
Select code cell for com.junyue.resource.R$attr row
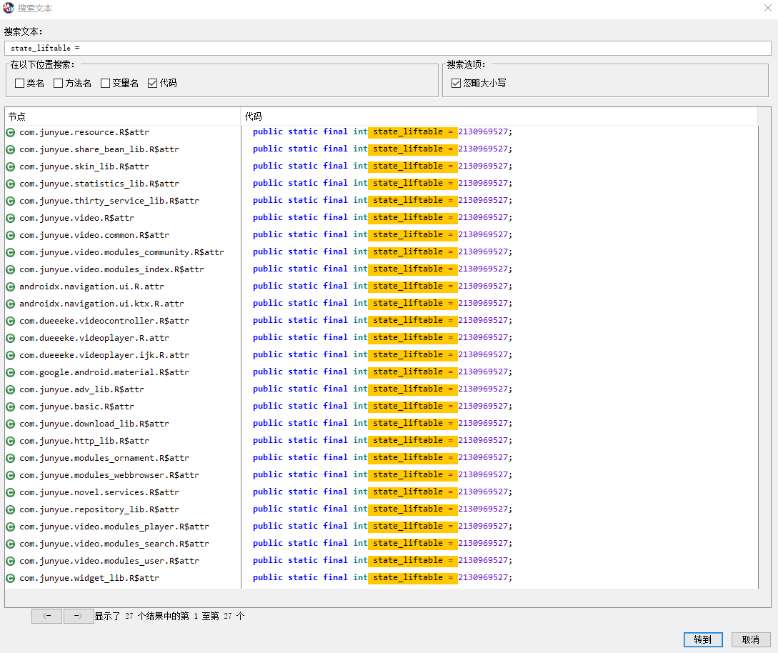click(499, 132)
